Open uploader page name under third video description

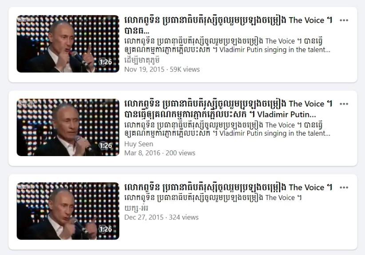click(x=136, y=208)
